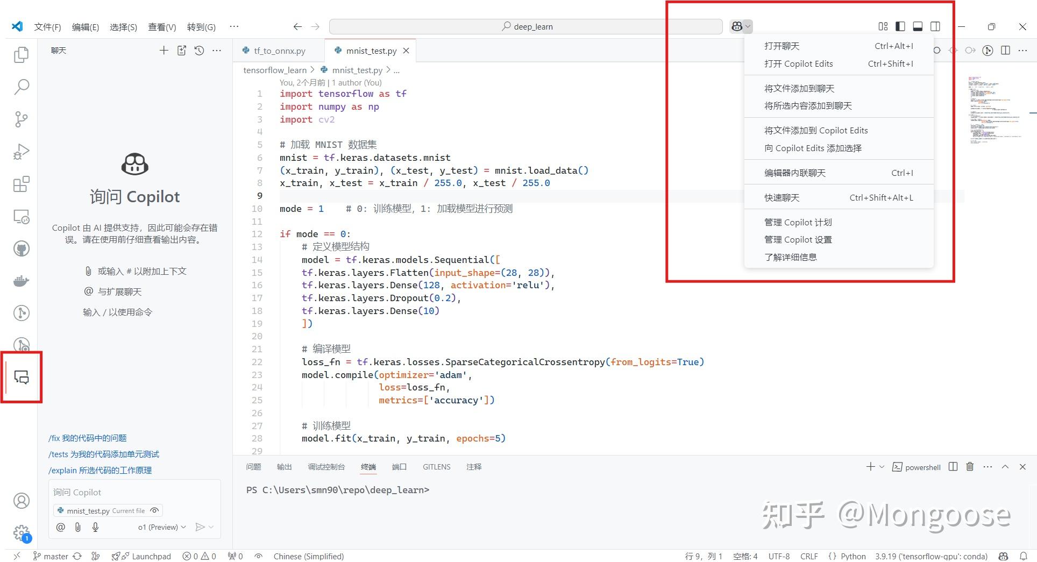Viewport: 1037px width, 562px height.
Task: Maximize the terminal panel with chevron
Action: click(1005, 467)
